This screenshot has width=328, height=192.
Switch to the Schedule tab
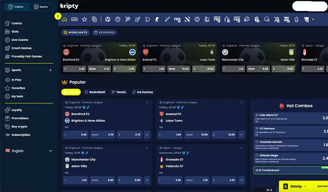pyautogui.click(x=104, y=33)
